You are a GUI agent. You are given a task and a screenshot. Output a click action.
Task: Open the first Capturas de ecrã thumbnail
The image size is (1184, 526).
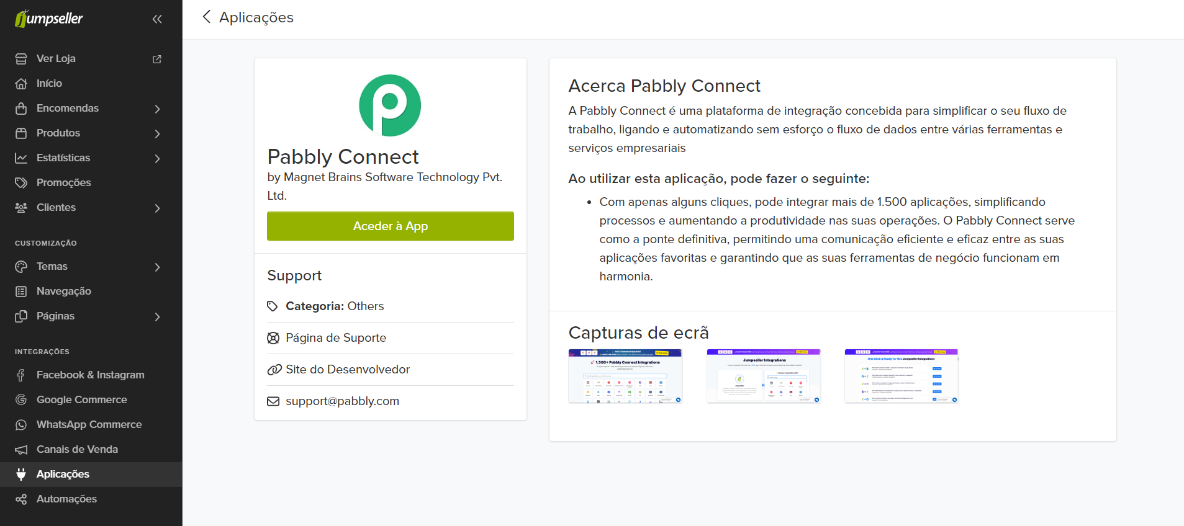[625, 376]
